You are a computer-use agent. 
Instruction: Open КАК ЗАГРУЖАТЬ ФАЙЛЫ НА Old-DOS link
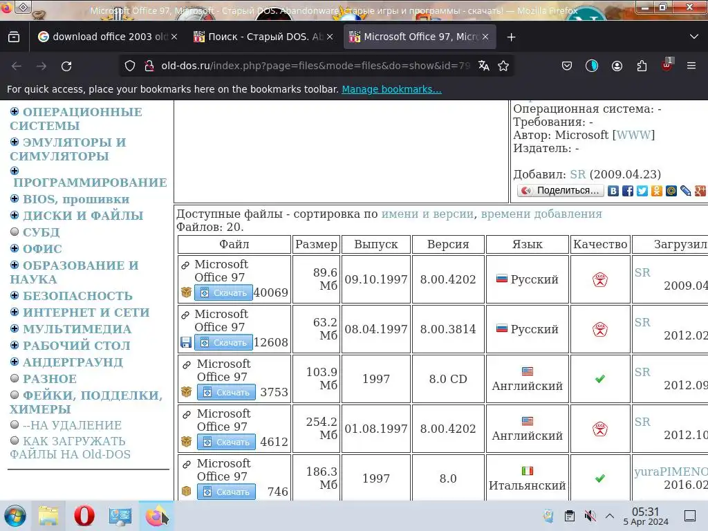(x=70, y=447)
